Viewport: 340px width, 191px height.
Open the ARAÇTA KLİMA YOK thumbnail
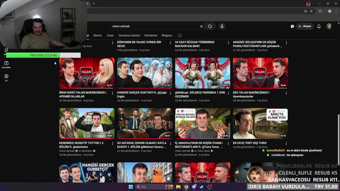pos(261,123)
